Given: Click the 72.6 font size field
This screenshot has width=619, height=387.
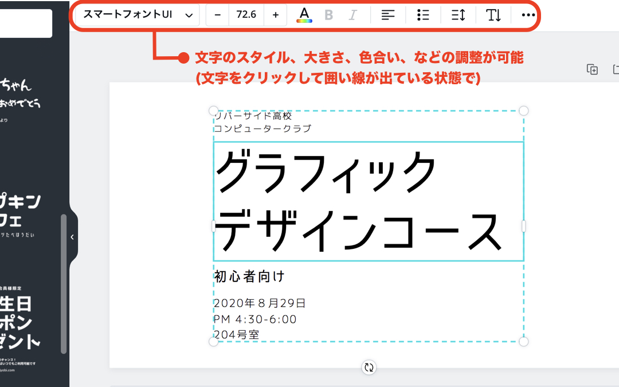Looking at the screenshot, I should click(246, 15).
